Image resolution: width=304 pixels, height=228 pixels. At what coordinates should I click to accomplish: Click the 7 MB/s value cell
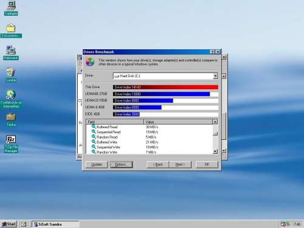[151, 152]
